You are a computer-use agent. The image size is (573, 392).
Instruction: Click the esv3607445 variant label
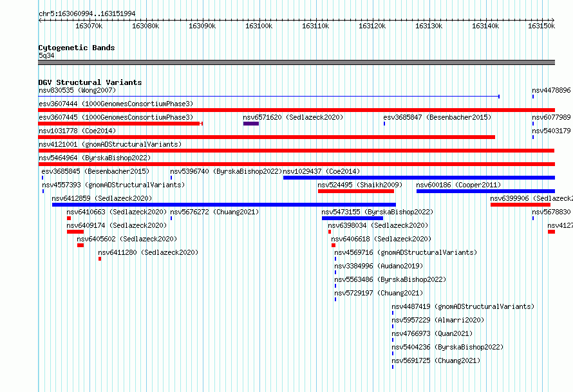pyautogui.click(x=116, y=117)
